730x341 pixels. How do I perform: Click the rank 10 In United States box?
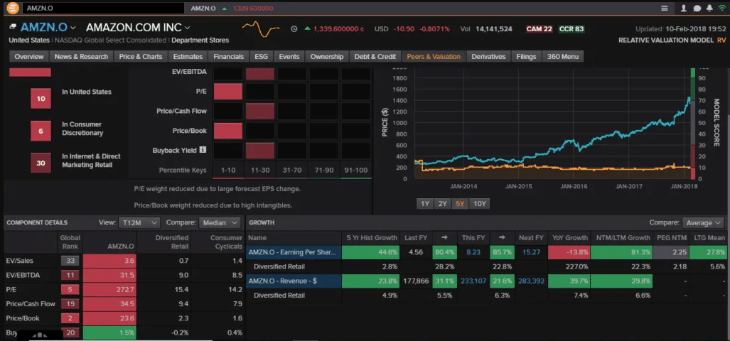pyautogui.click(x=41, y=99)
